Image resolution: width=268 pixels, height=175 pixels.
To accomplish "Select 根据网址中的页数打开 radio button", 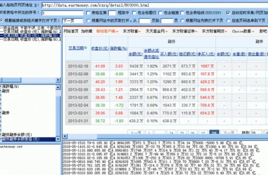I will pos(88,21).
